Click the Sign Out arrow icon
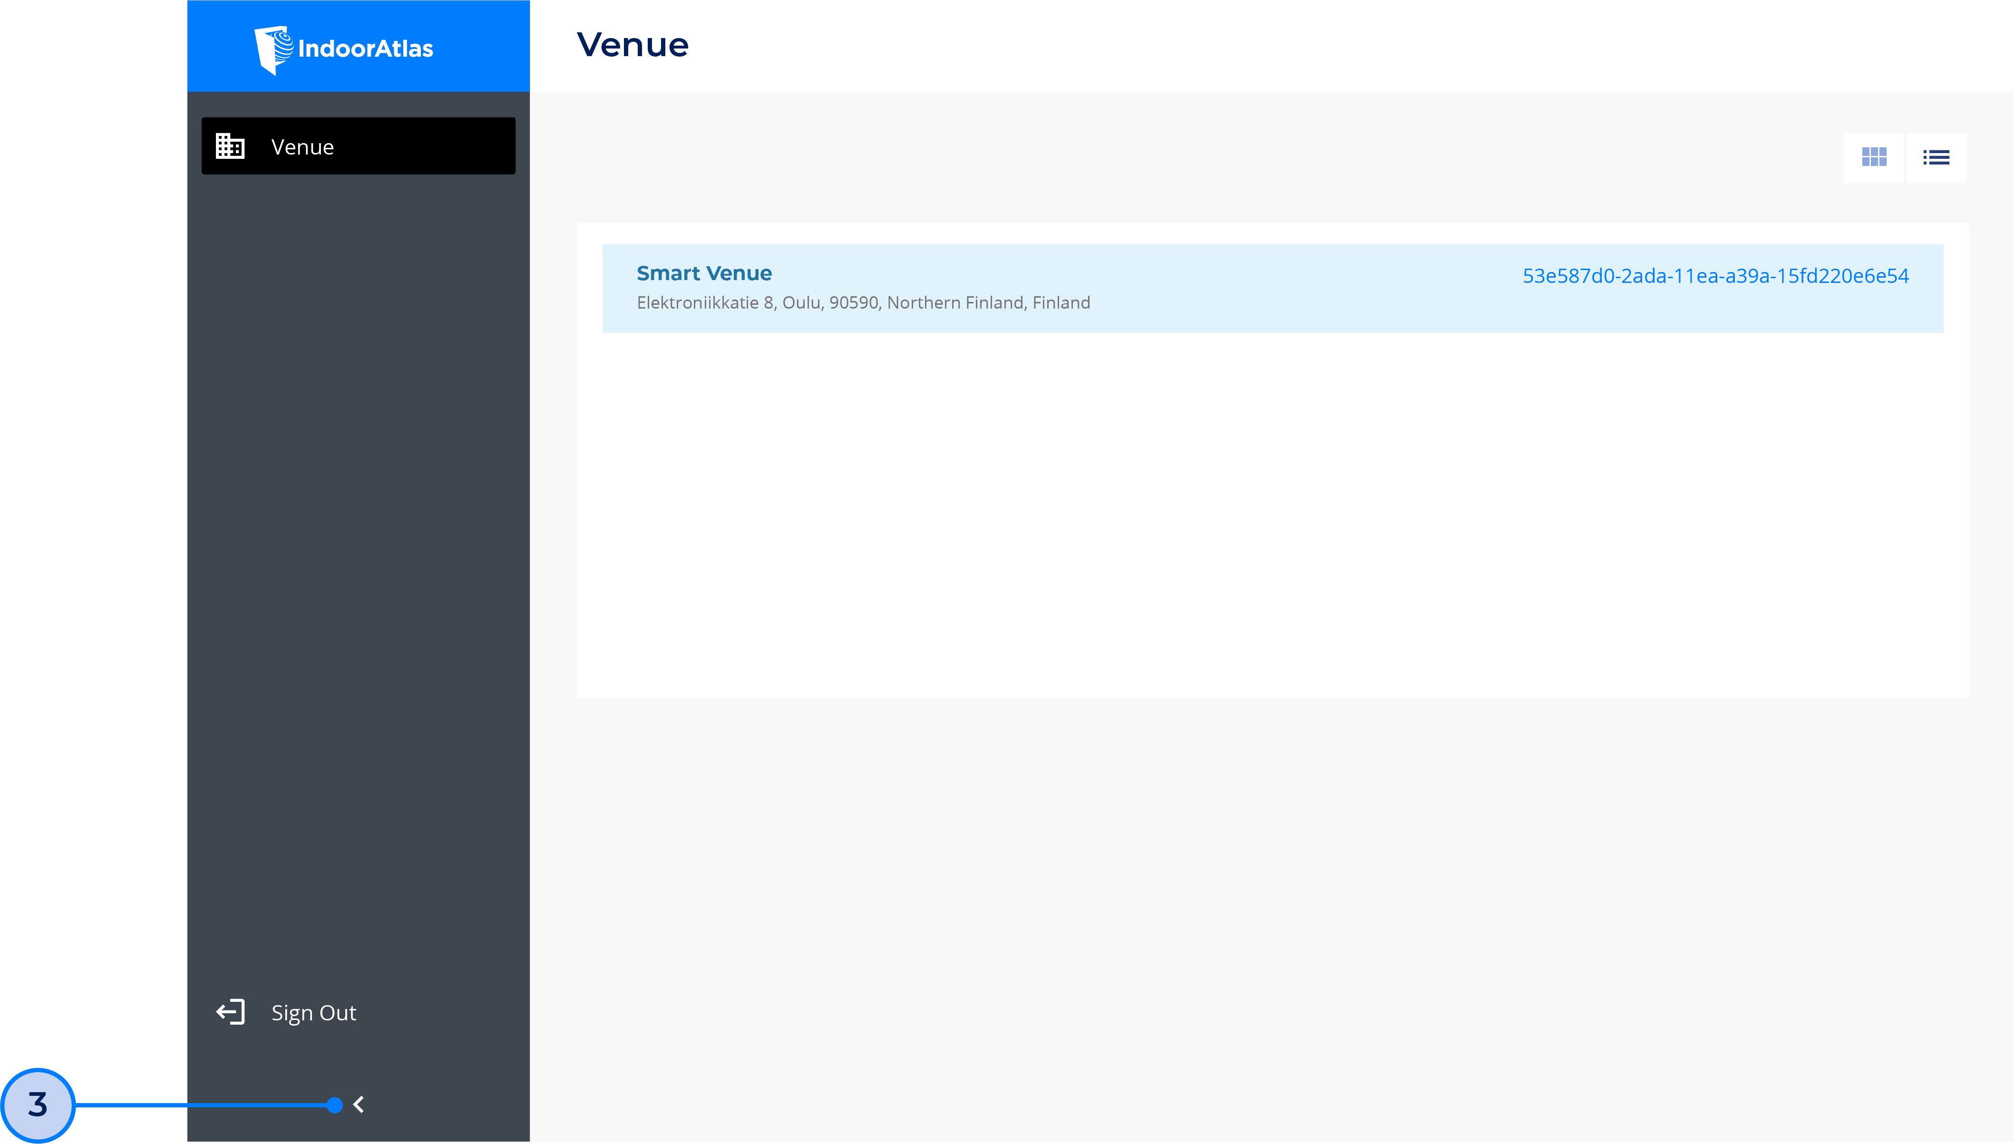The image size is (2014, 1144). click(230, 1012)
